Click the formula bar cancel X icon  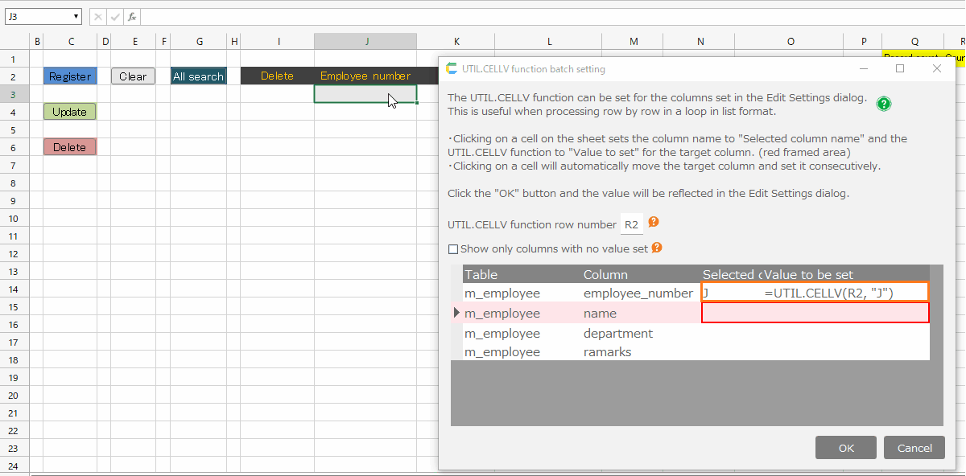pyautogui.click(x=97, y=16)
